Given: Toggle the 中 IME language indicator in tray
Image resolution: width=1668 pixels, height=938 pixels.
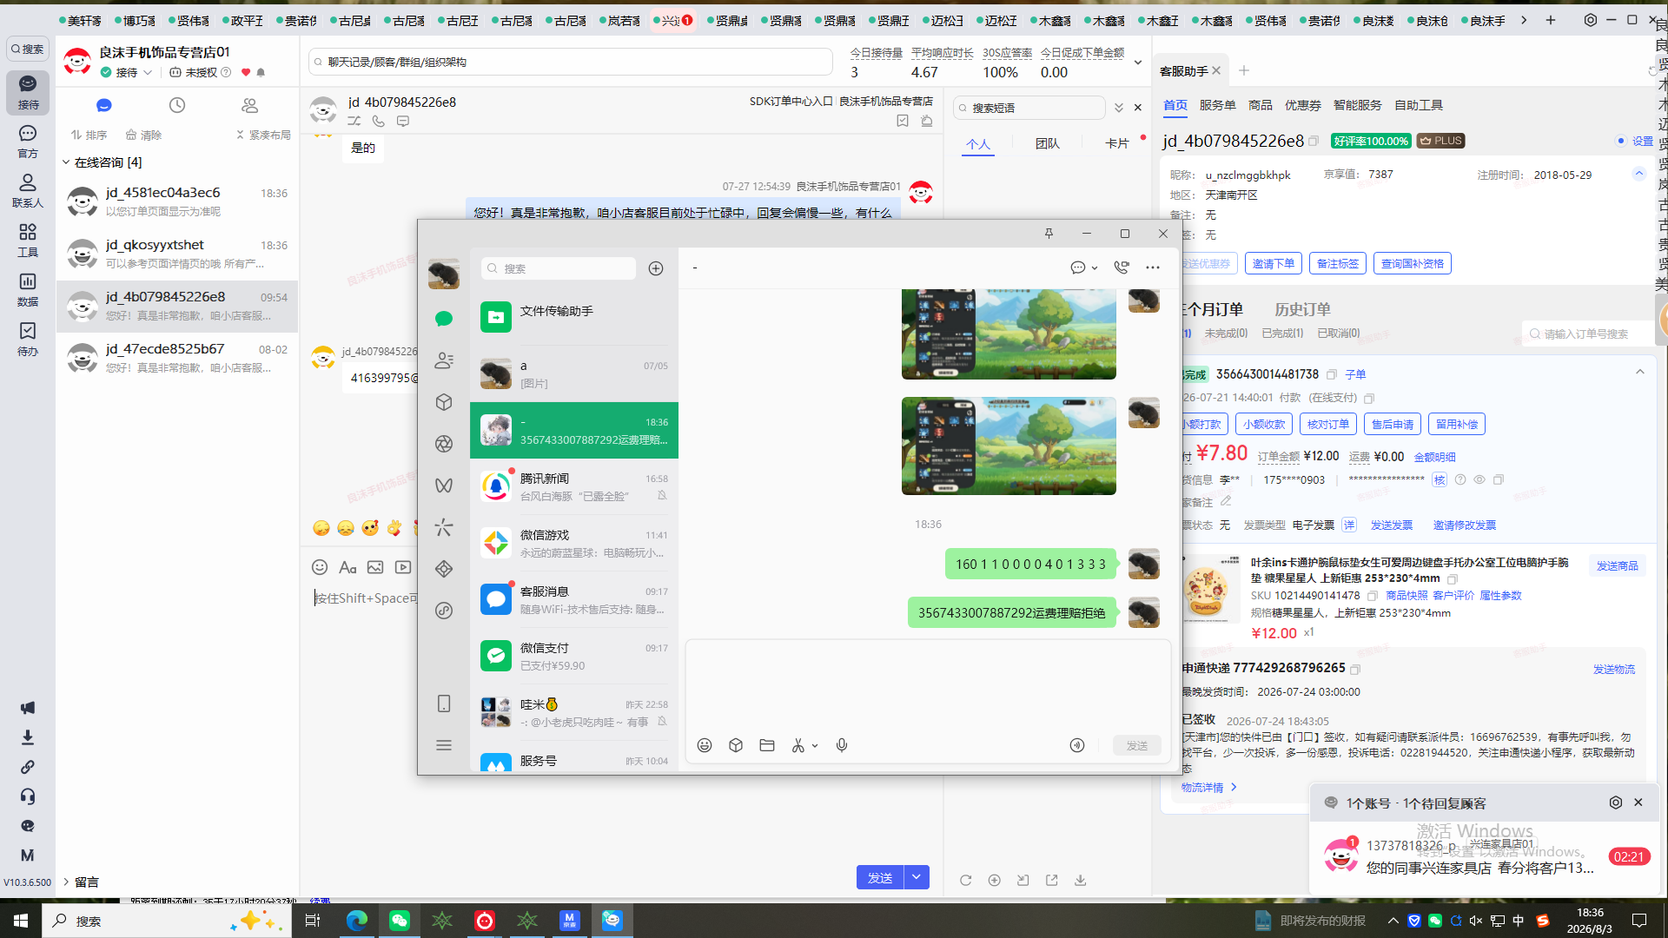Looking at the screenshot, I should pyautogui.click(x=1519, y=921).
